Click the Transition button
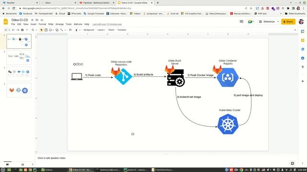The height and width of the screenshot is (172, 307). click(x=122, y=30)
